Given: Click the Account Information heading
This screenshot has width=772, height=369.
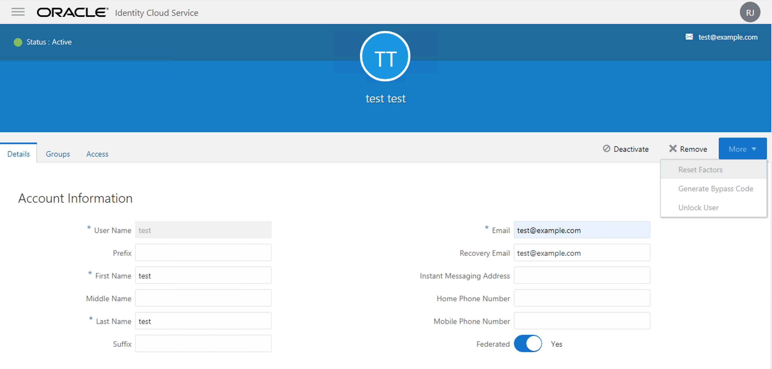Looking at the screenshot, I should point(75,198).
